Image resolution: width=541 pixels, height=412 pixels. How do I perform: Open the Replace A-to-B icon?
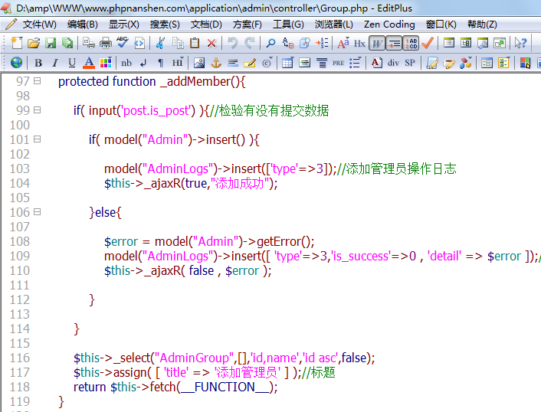[x=288, y=43]
